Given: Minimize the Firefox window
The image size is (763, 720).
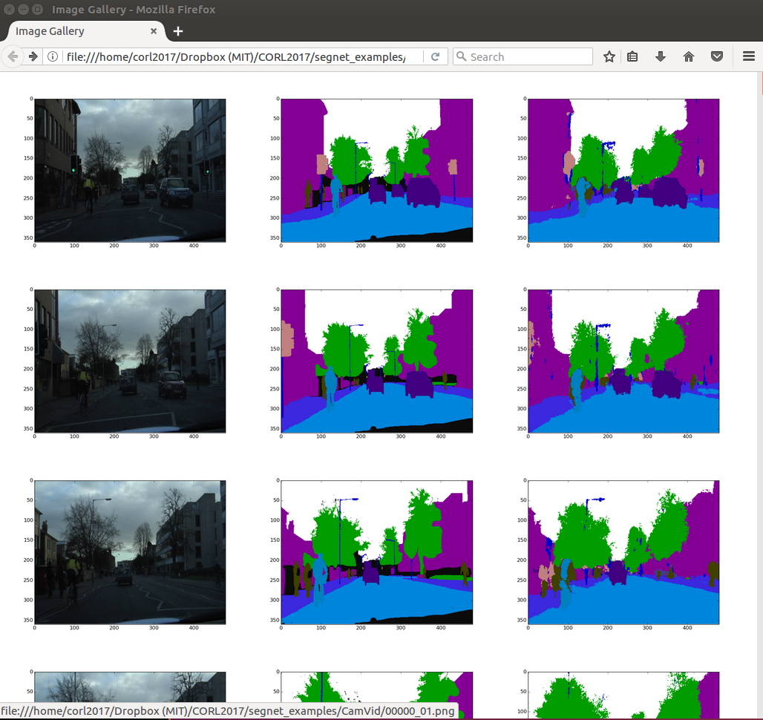Looking at the screenshot, I should [x=23, y=9].
